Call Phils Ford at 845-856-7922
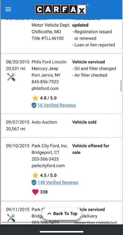Screen dimensions: 123x235 point(45,82)
